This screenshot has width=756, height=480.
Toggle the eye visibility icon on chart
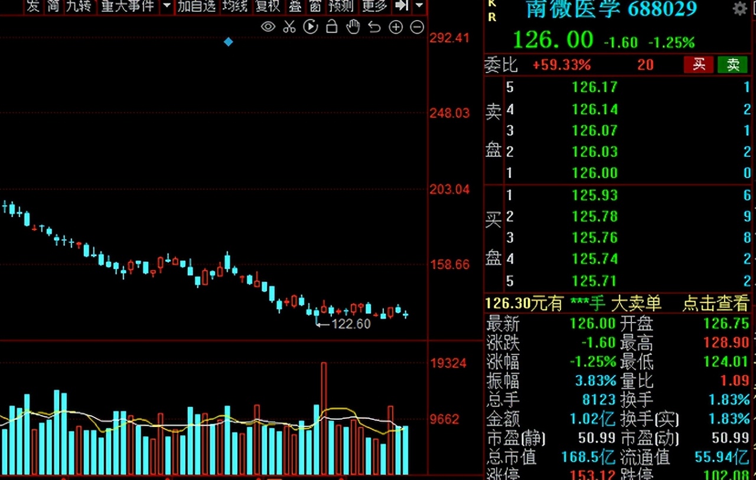tap(268, 27)
